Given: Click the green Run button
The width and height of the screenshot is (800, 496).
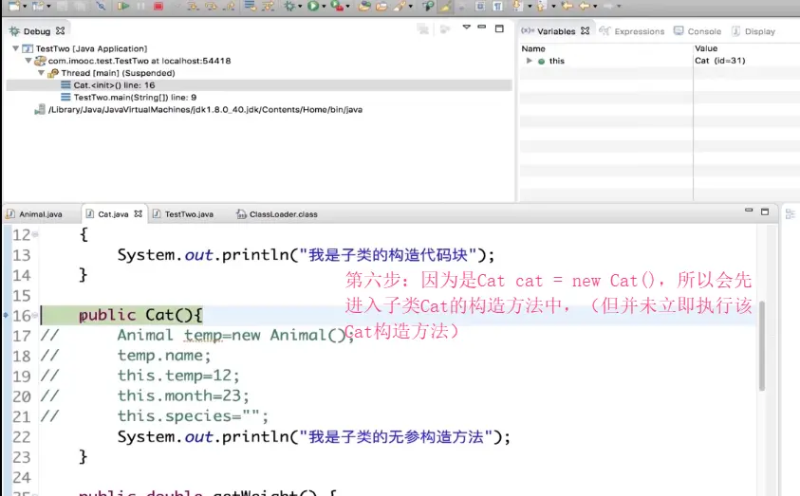Looking at the screenshot, I should pos(313,6).
